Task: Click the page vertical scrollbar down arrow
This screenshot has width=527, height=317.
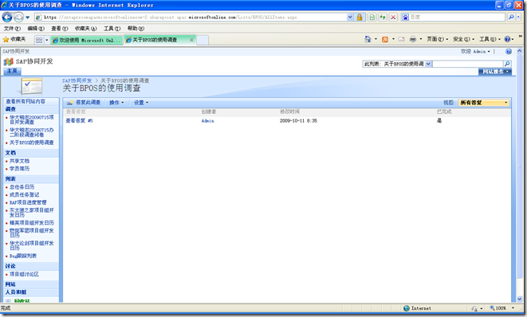Action: [x=520, y=299]
